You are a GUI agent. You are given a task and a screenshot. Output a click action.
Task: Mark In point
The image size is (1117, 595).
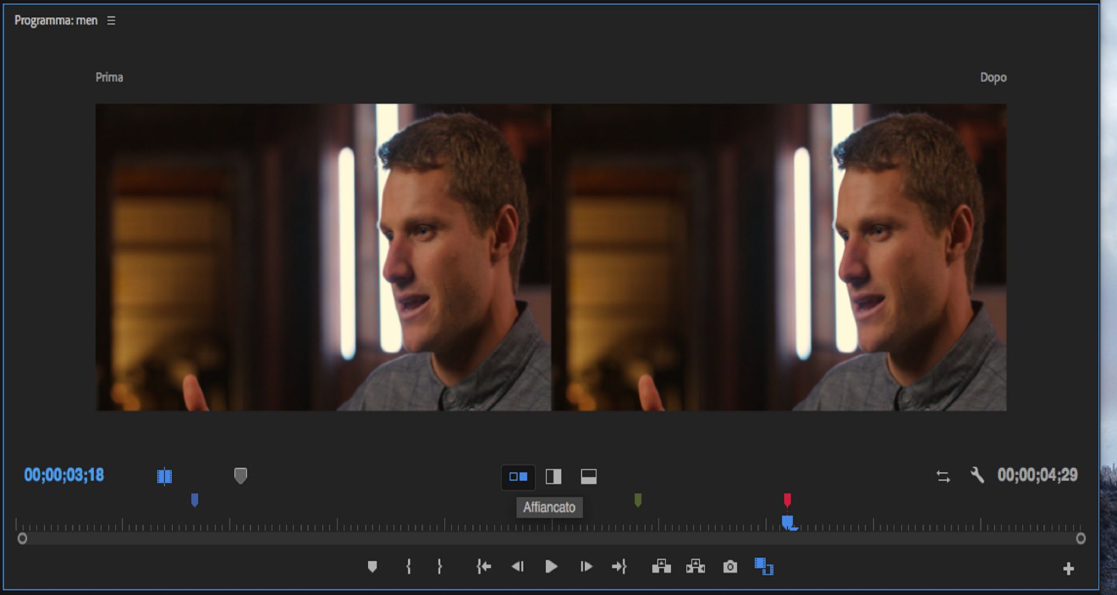click(408, 567)
